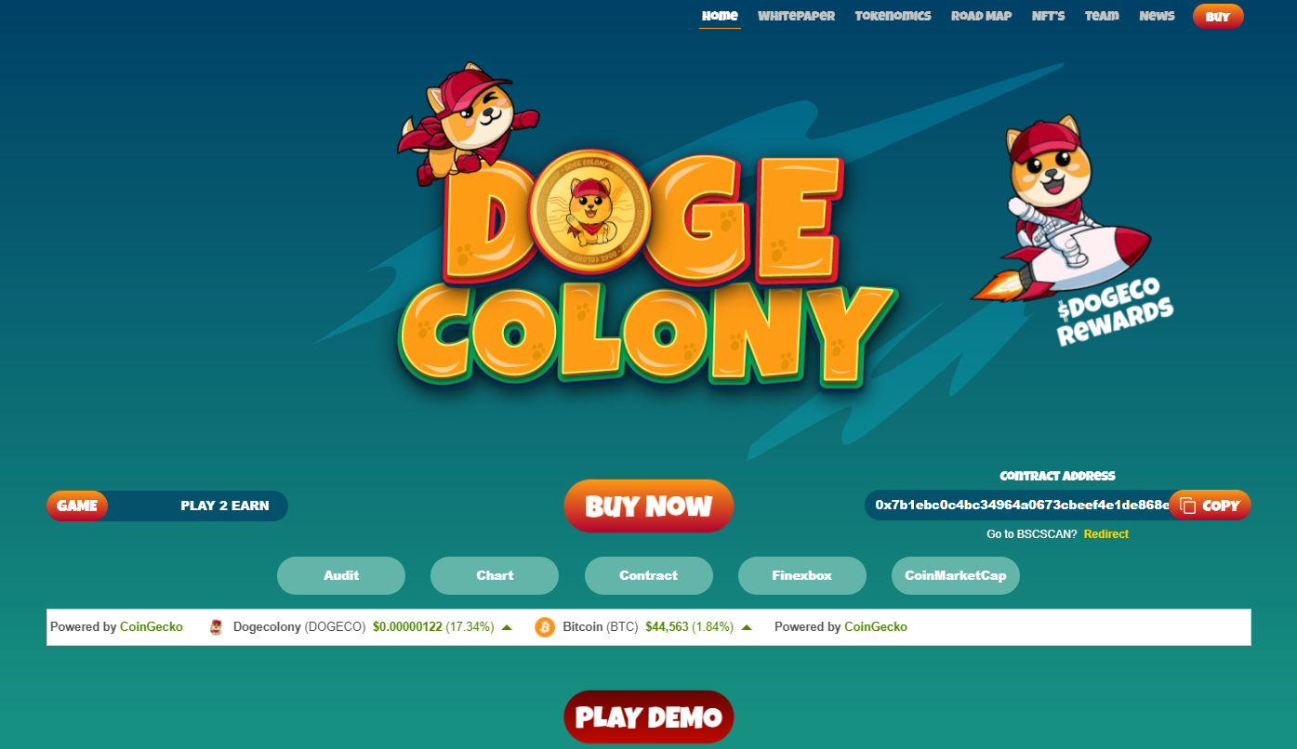Open the Whitepaper menu item
The width and height of the screenshot is (1297, 749).
796,16
